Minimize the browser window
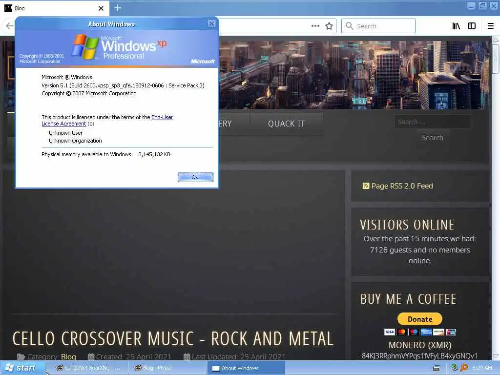500x375 pixels. [x=471, y=6]
